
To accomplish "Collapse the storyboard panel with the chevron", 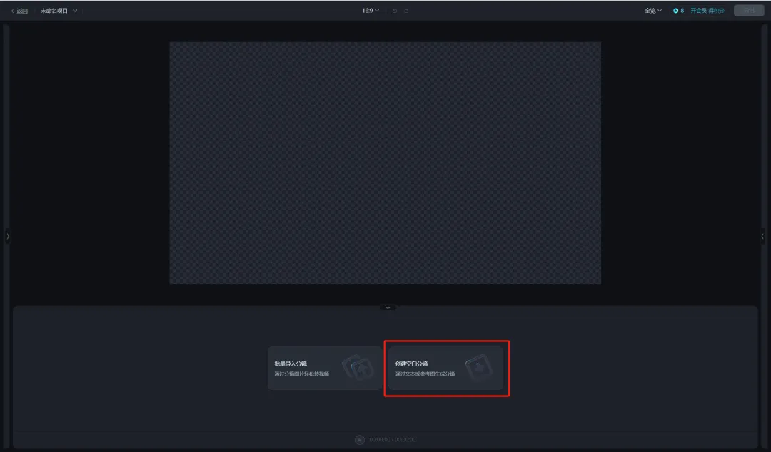I will [x=388, y=307].
